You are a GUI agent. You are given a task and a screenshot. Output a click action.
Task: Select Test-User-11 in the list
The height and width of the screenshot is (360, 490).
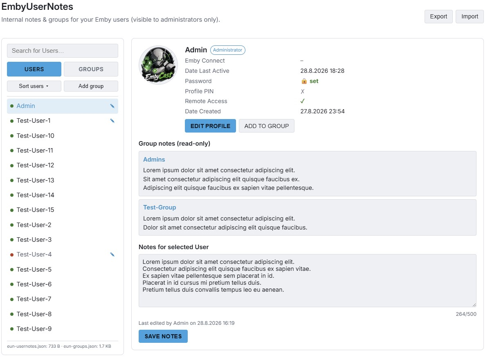pos(63,150)
